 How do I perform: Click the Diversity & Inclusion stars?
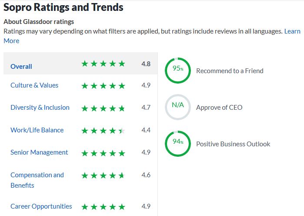(103, 108)
